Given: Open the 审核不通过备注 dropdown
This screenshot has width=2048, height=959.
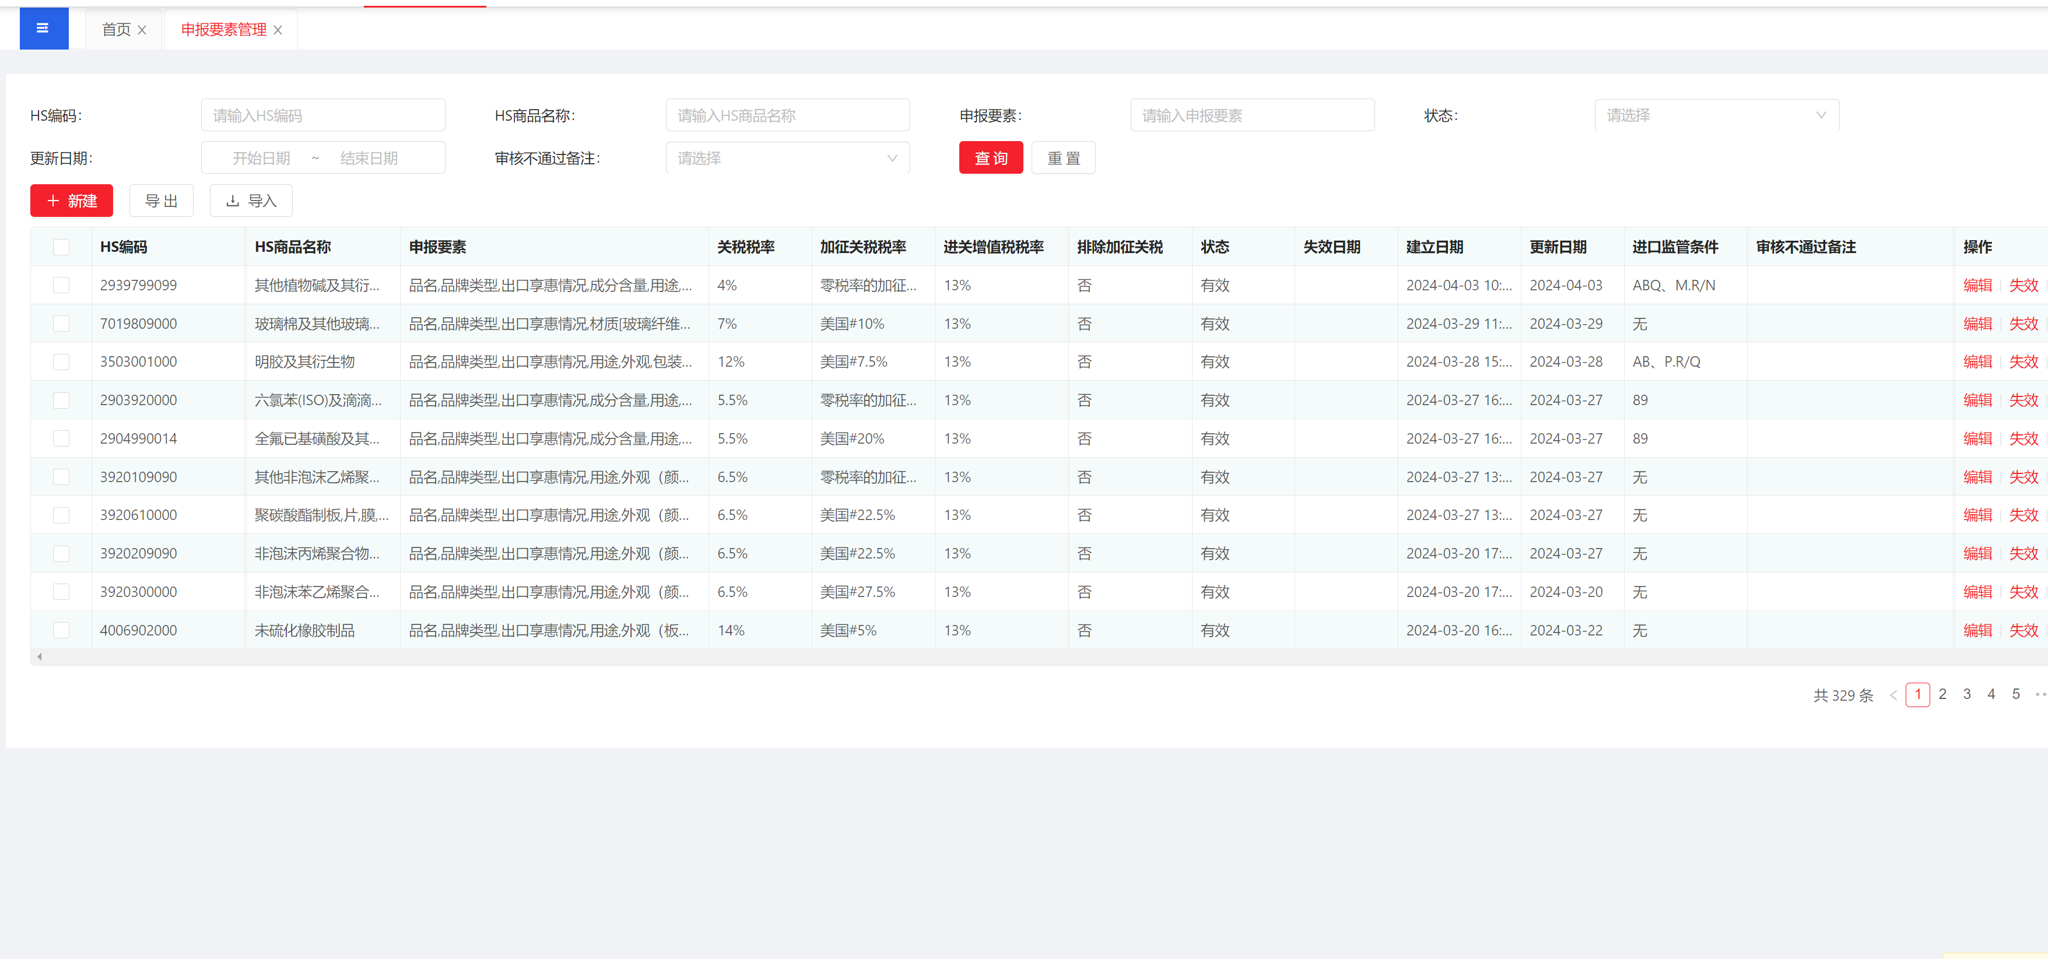Looking at the screenshot, I should 787,158.
